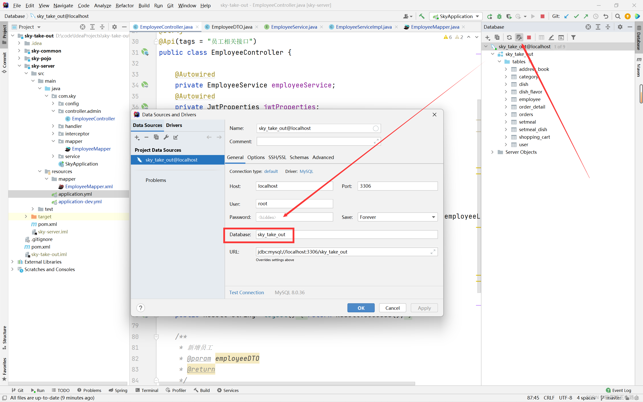Click OK to confirm data source
Image resolution: width=643 pixels, height=402 pixels.
361,308
